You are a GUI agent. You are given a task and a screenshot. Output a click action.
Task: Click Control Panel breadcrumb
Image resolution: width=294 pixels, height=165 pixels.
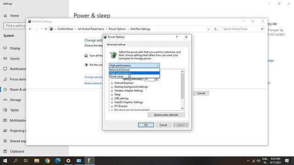tap(65, 29)
